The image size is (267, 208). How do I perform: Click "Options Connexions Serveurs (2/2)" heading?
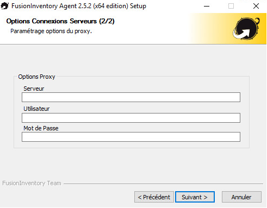(x=60, y=21)
